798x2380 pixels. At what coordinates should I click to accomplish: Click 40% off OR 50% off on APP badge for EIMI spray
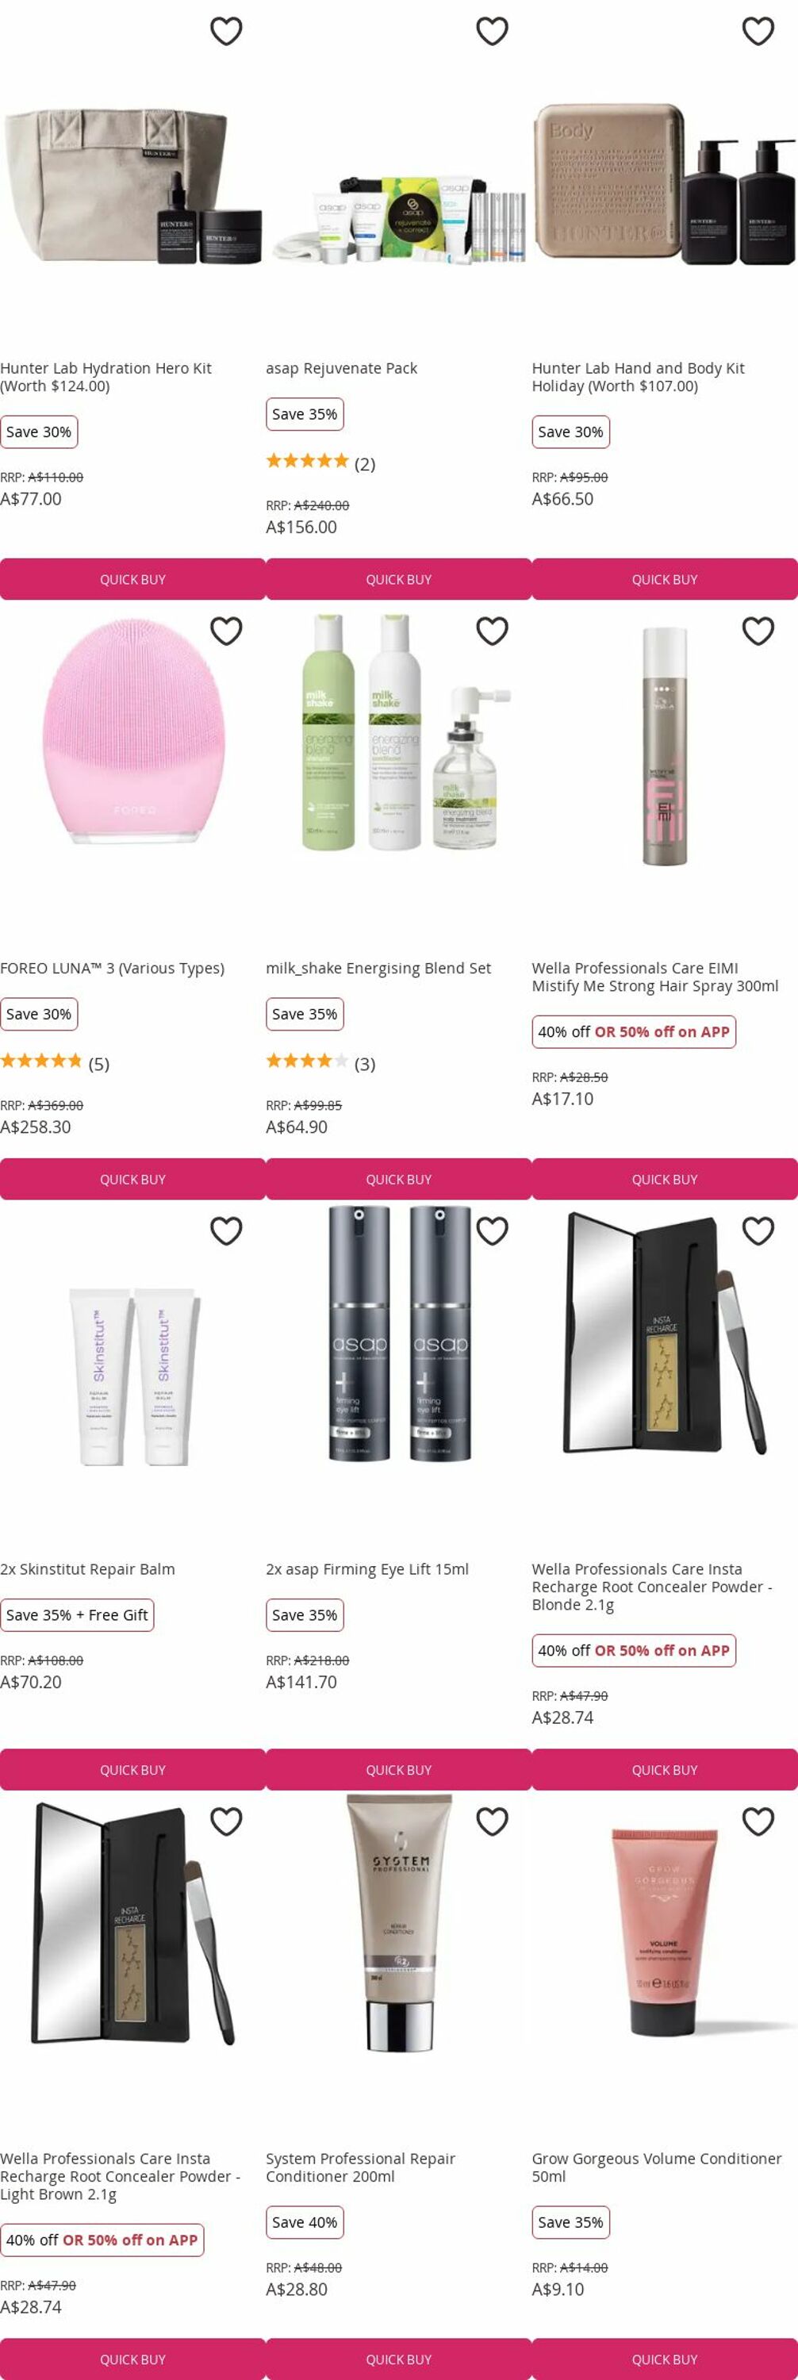pyautogui.click(x=634, y=1032)
